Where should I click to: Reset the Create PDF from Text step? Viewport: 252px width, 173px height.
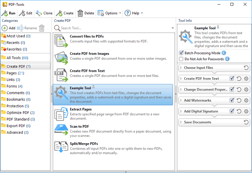click(x=239, y=78)
